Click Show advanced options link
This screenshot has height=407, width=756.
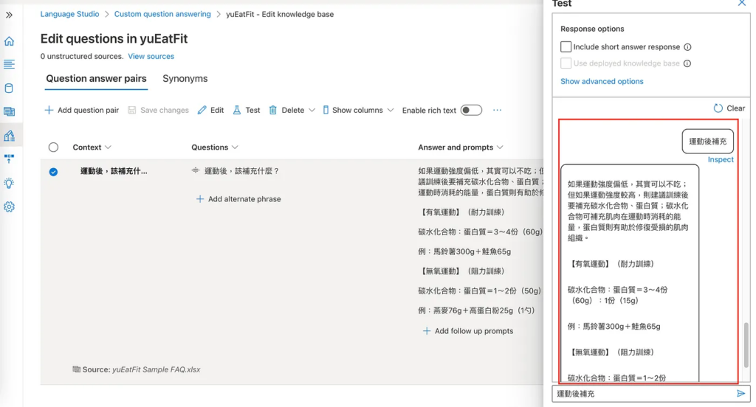pyautogui.click(x=602, y=82)
